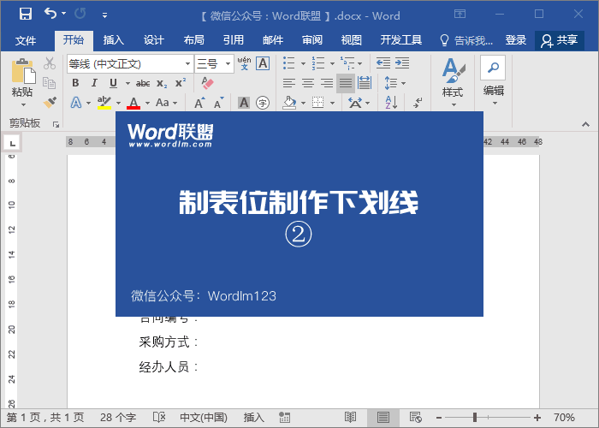The height and width of the screenshot is (428, 599).
Task: Open Customize Quick Access Toolbar menu
Action: tap(104, 15)
